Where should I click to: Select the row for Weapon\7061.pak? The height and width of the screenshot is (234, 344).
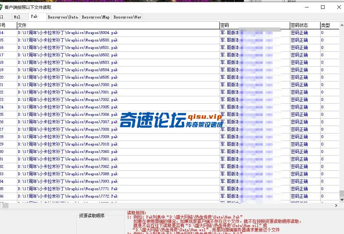click(x=170, y=159)
